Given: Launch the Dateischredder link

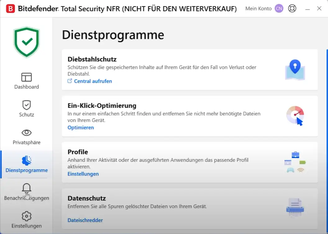Looking at the screenshot, I should pos(85,220).
